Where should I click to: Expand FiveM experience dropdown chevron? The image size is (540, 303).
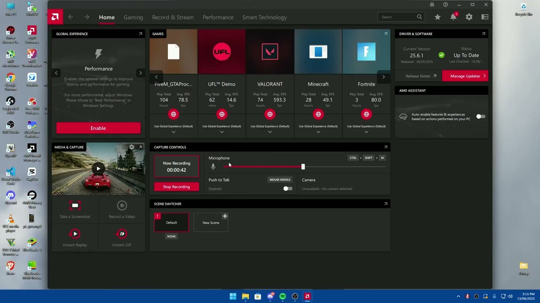point(173,132)
